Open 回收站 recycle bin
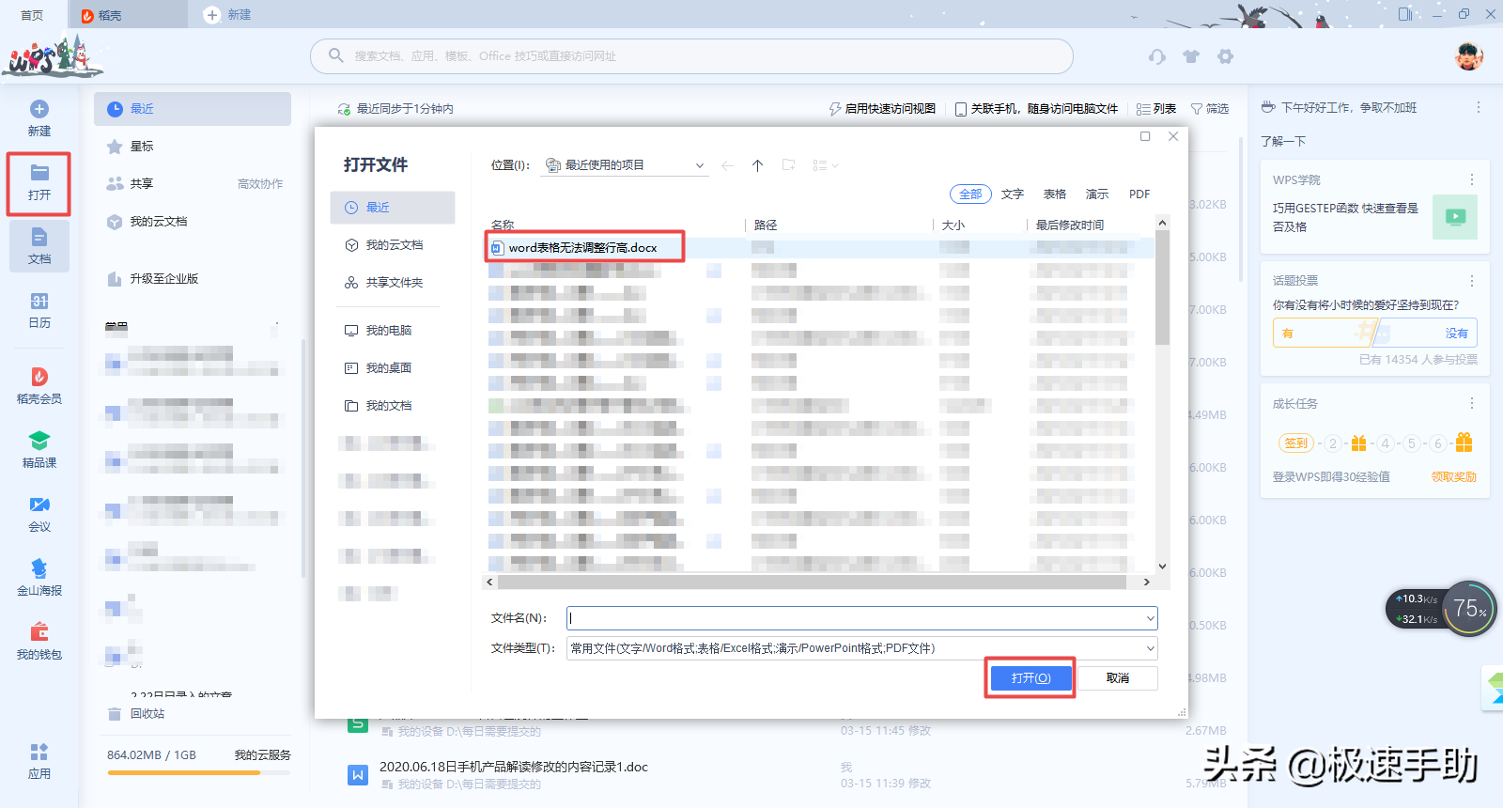This screenshot has height=808, width=1503. click(x=136, y=714)
